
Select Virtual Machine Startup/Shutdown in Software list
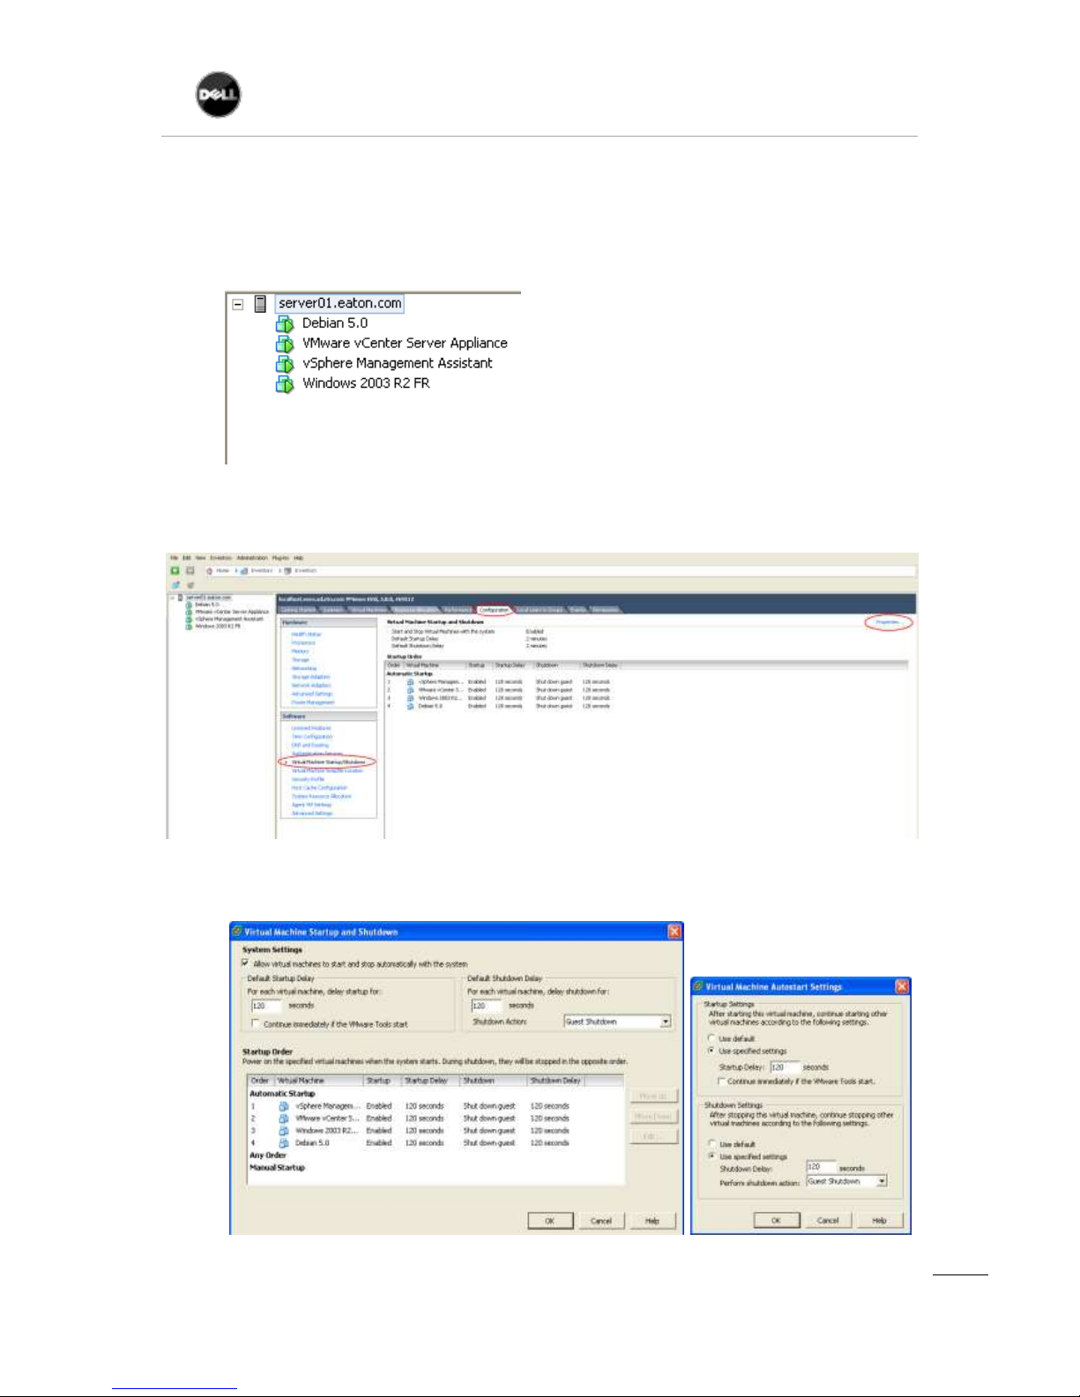(x=328, y=762)
